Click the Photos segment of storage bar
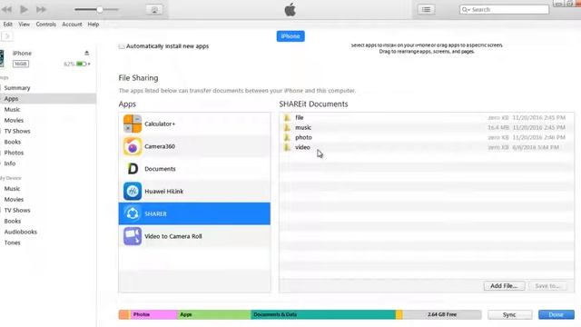Viewport: 581px width, 327px height. pyautogui.click(x=153, y=314)
